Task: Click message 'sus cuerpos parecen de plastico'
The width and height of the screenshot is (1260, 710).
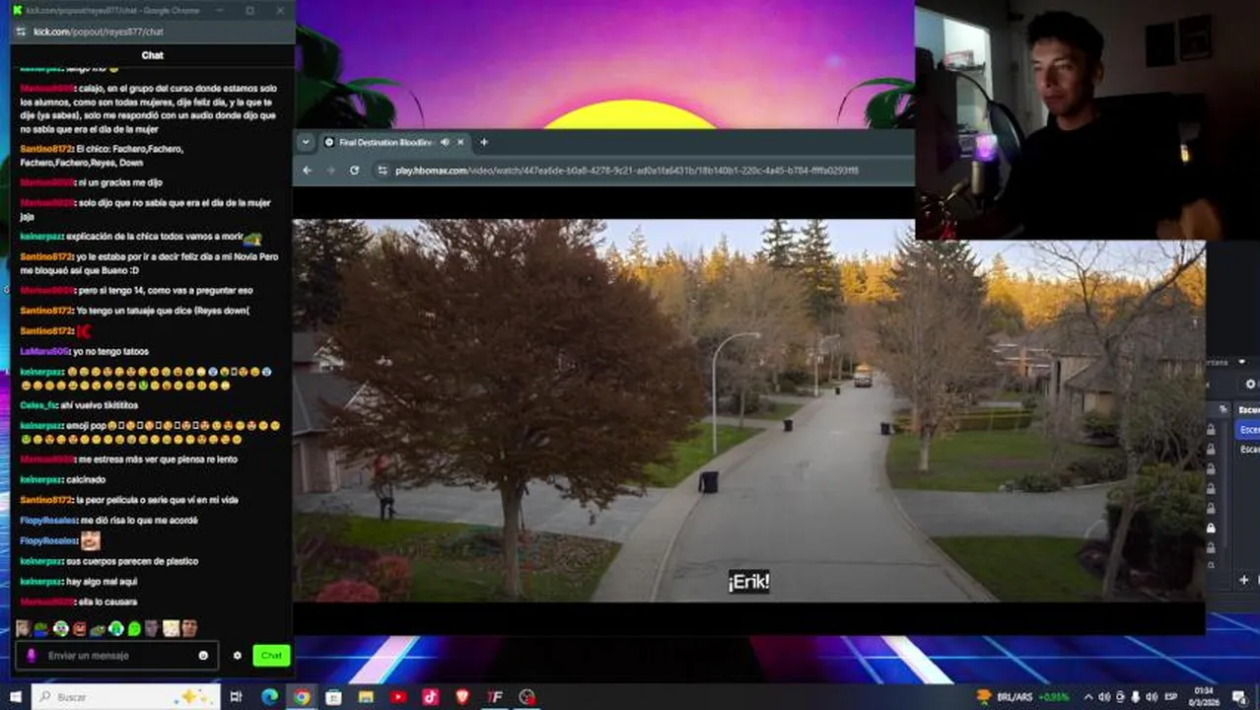Action: click(133, 561)
